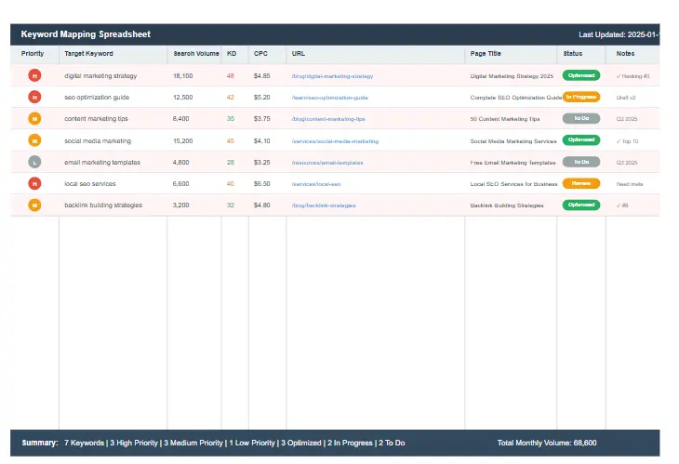The image size is (679, 464).
Task: Click the M priority badge for social media marketing
Action: click(34, 140)
